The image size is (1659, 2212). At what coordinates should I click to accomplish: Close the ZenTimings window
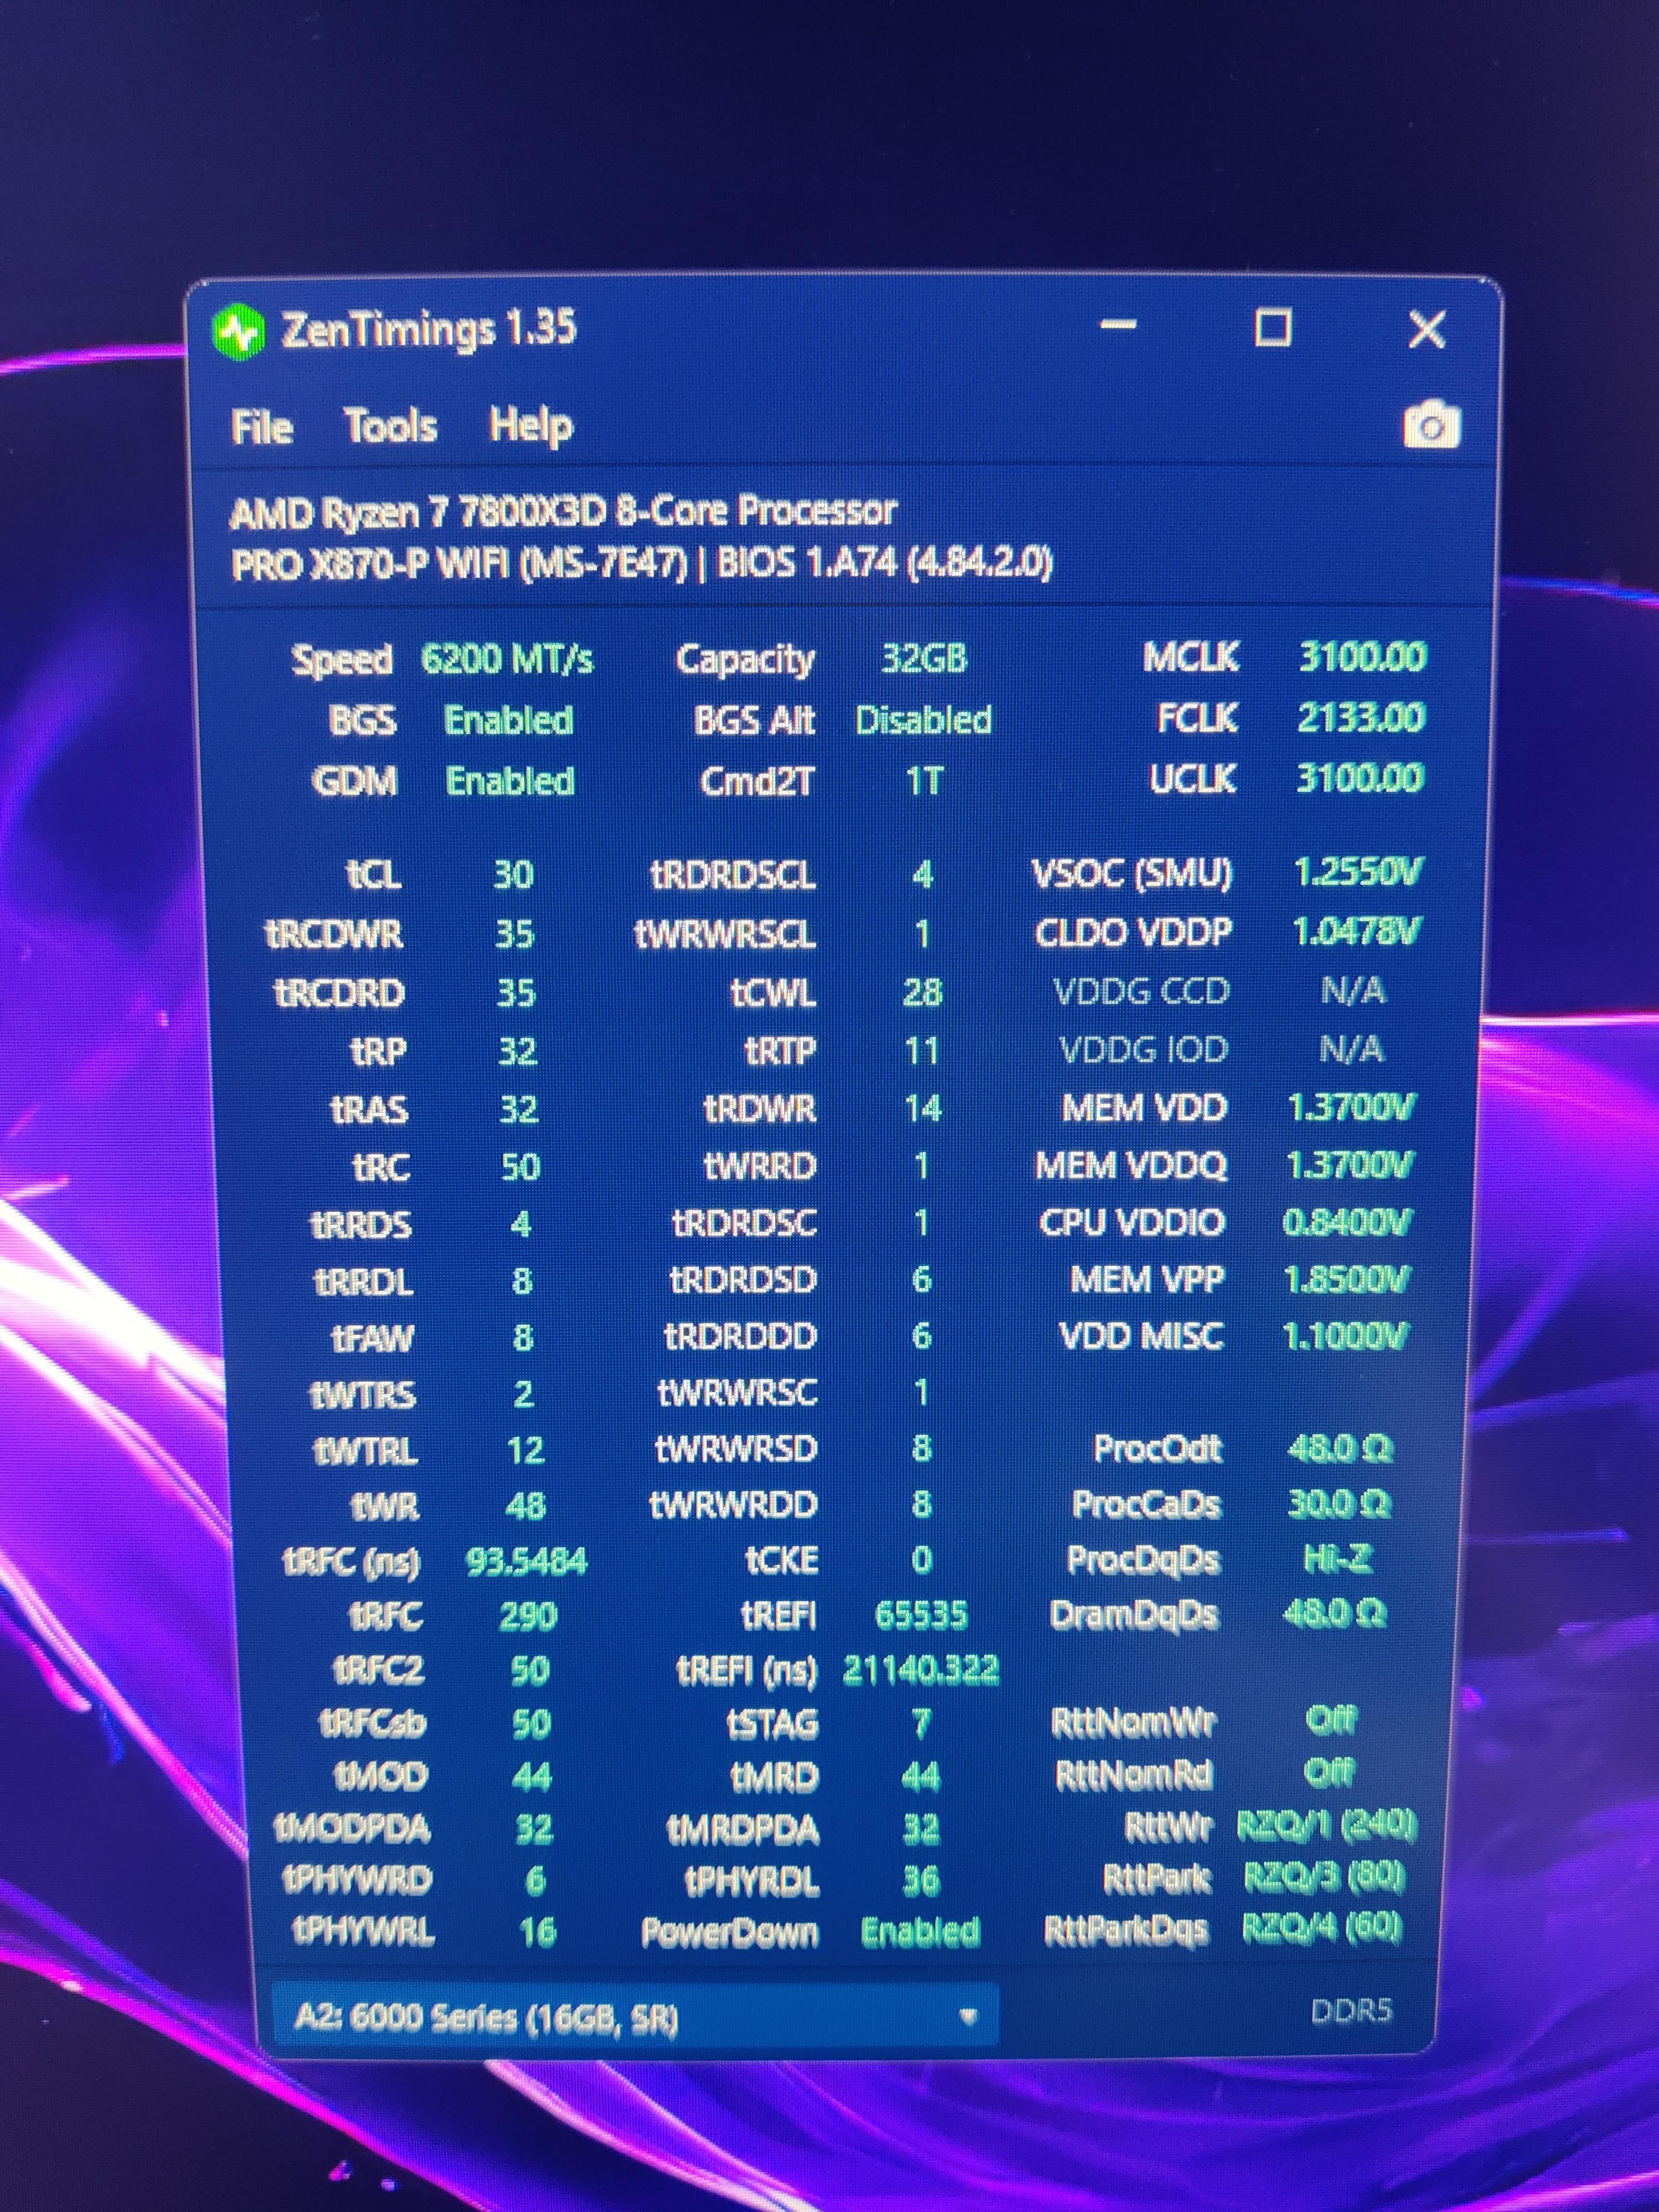[1426, 329]
